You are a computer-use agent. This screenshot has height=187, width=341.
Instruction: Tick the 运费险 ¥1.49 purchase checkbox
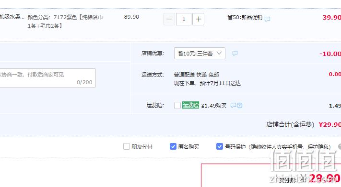point(177,105)
